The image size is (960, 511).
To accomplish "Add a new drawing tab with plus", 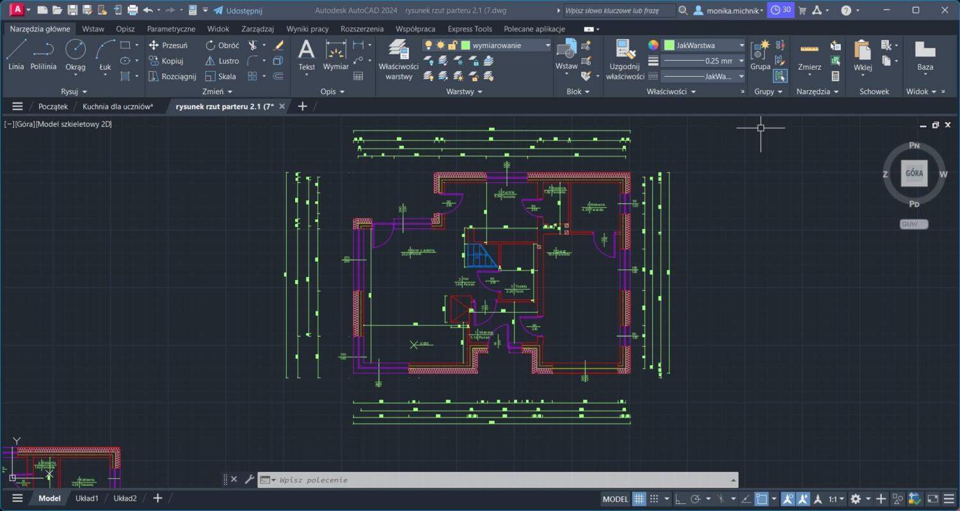I will 303,106.
